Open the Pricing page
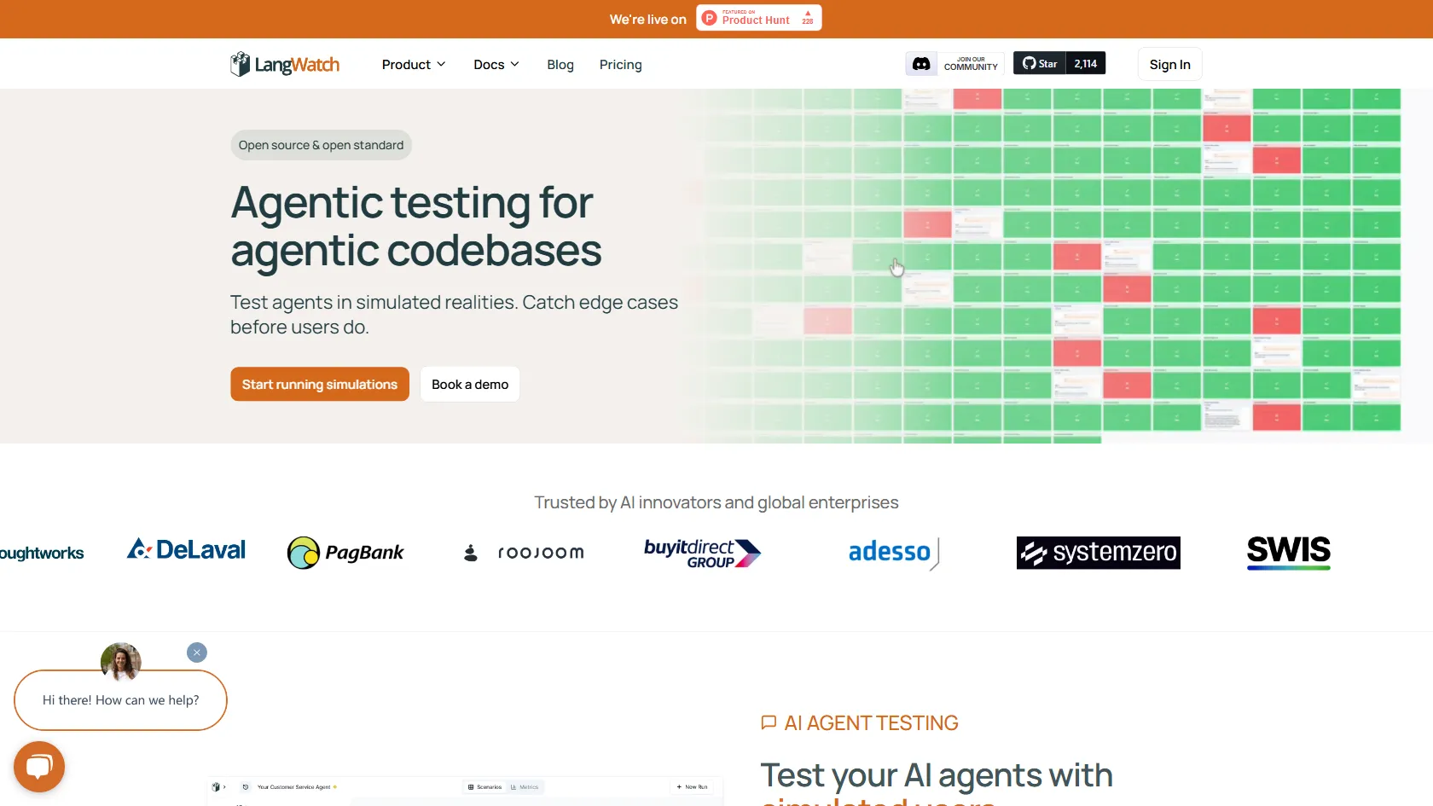 [x=620, y=65]
